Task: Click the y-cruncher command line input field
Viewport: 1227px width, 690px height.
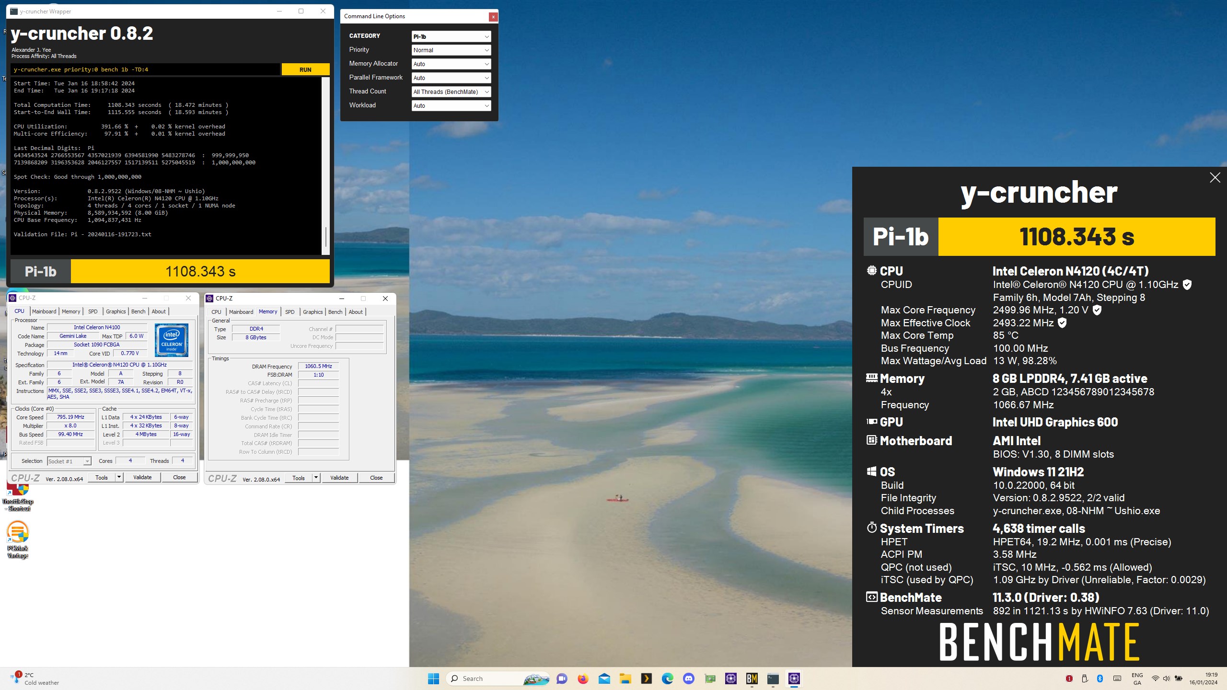Action: point(145,69)
